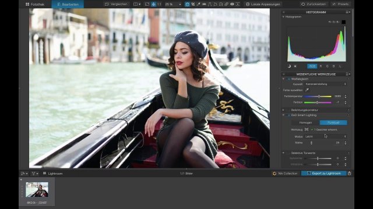
Task: Click Export zu Lightroom button
Action: point(324,173)
